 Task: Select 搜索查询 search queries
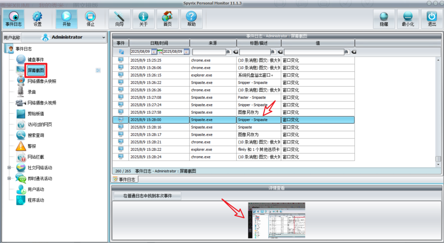[x=36, y=135]
